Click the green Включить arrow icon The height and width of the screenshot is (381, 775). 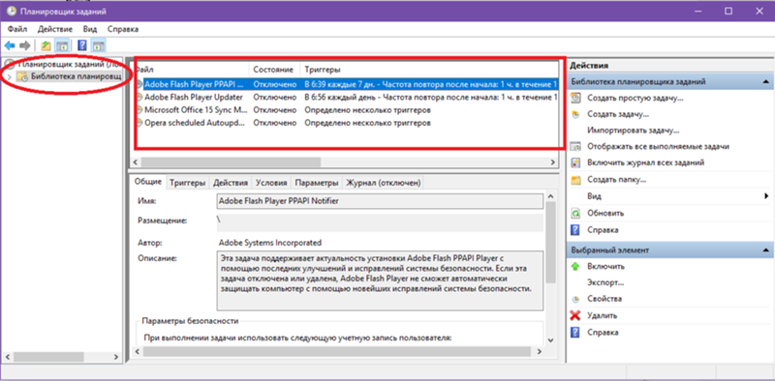575,267
